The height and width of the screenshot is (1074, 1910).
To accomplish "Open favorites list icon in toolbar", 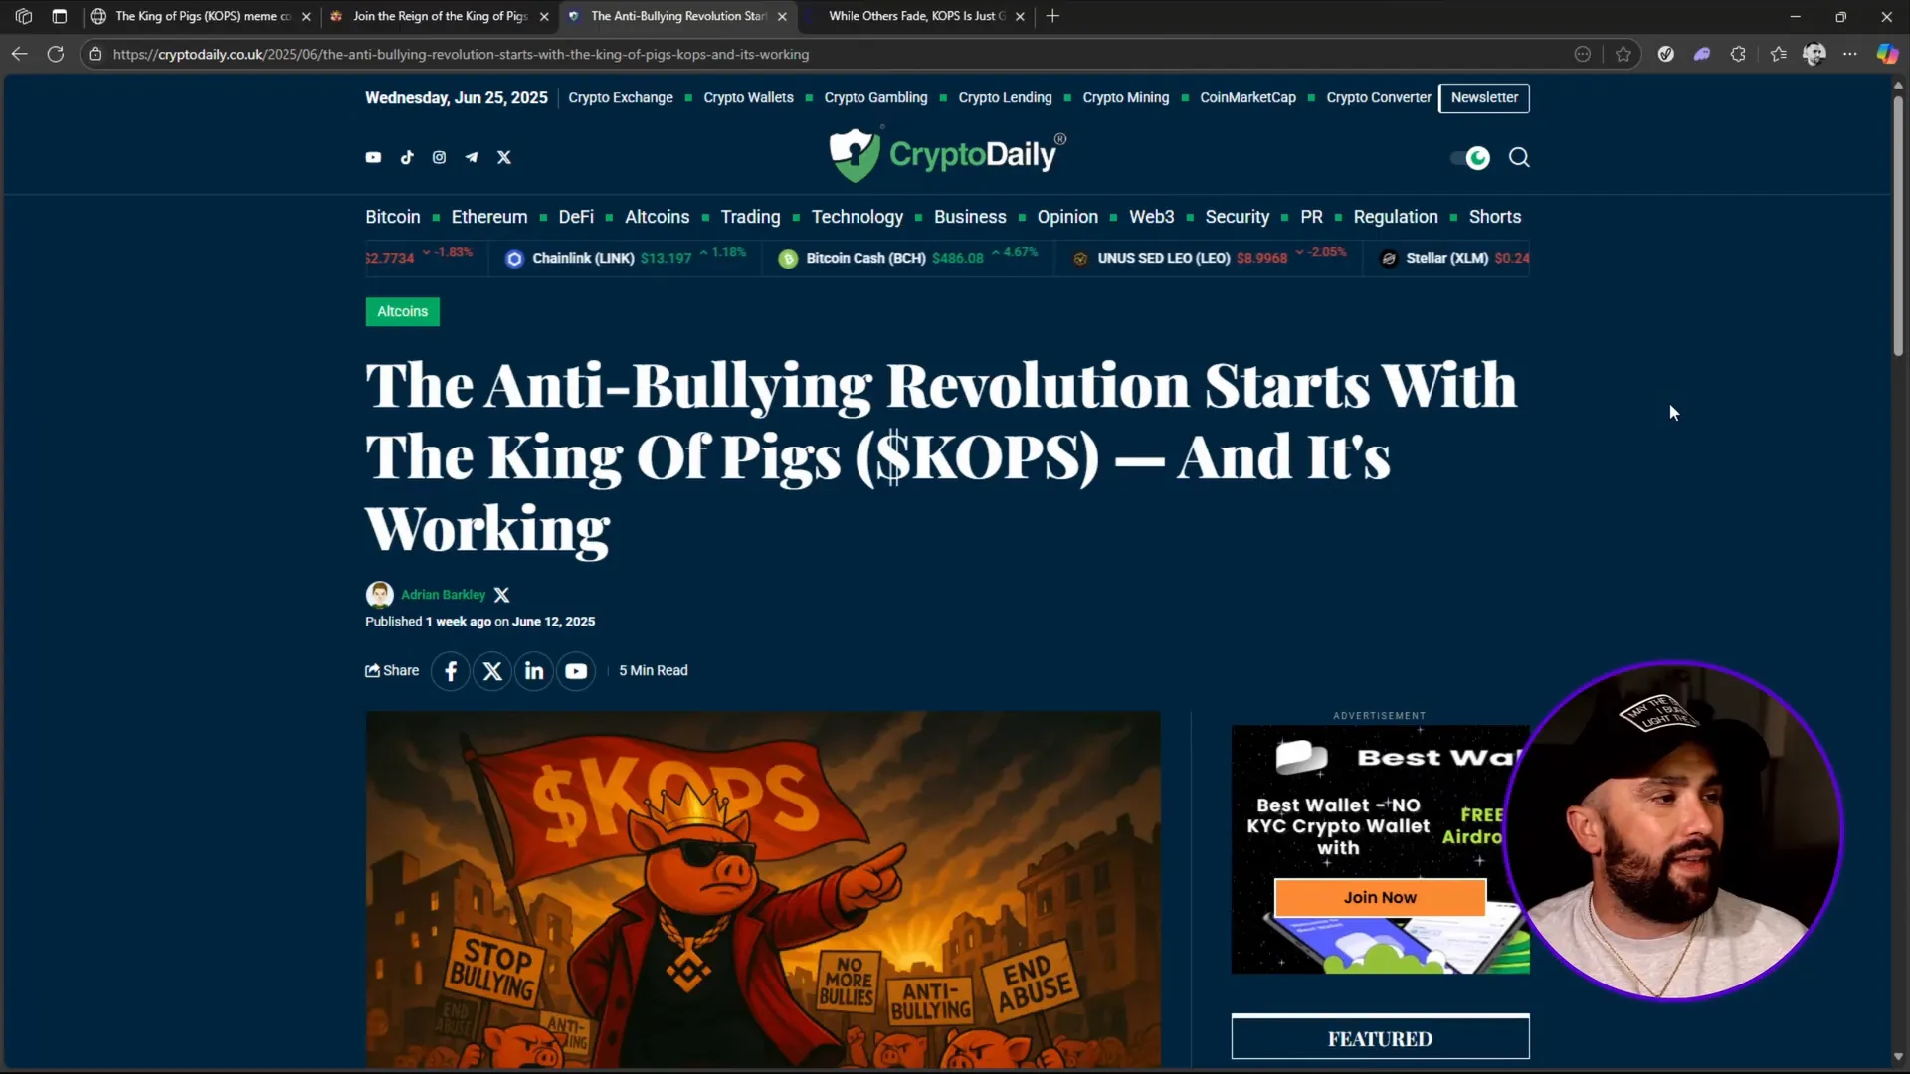I will point(1778,54).
